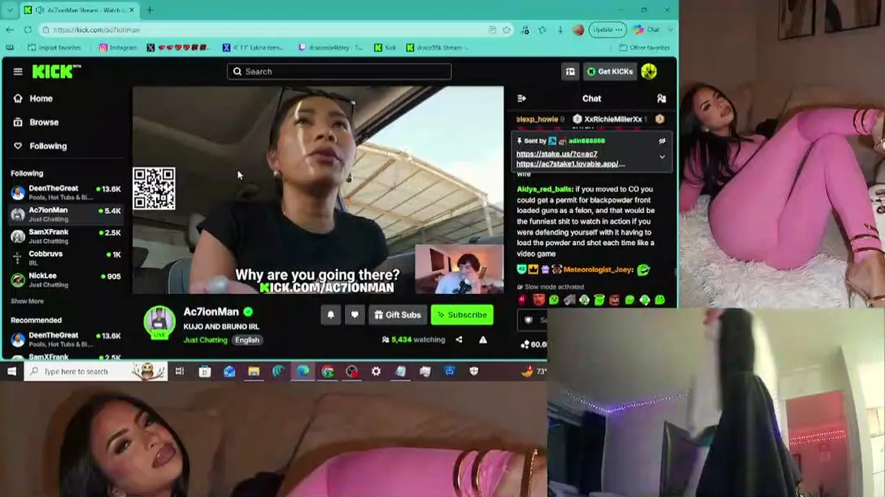The width and height of the screenshot is (885, 497).
Task: Follow the channel with the heart button
Action: point(355,315)
